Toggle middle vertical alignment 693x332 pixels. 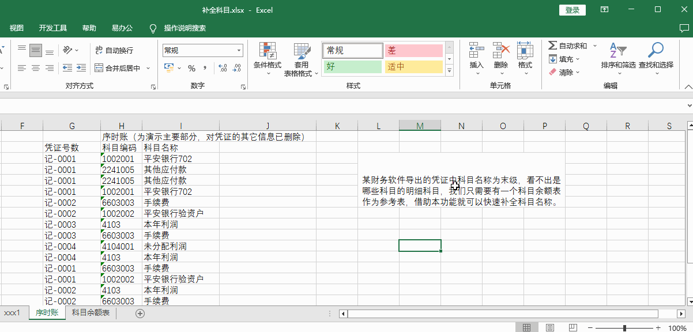click(36, 50)
